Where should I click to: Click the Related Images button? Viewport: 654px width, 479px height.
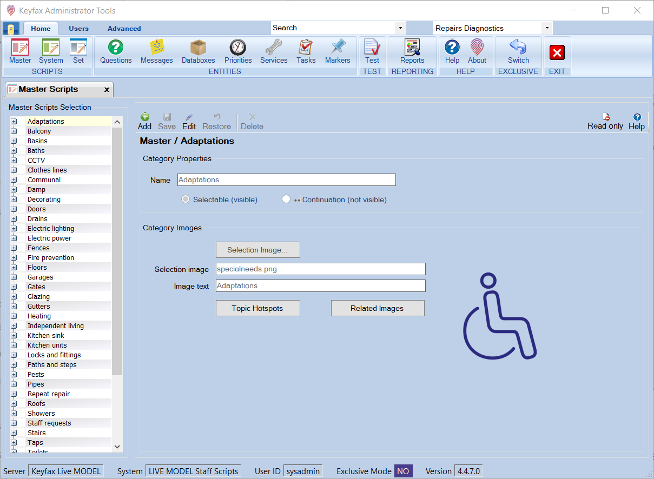(x=377, y=308)
